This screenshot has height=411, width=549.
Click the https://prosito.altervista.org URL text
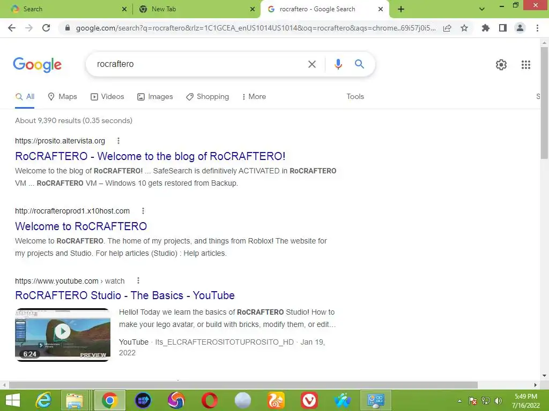(x=60, y=141)
